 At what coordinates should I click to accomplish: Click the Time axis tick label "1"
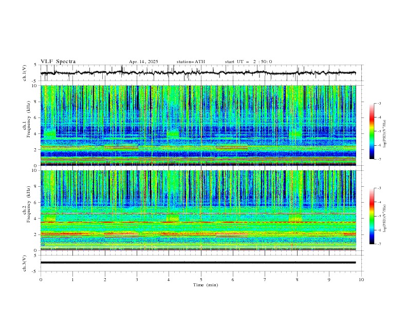(x=72, y=280)
